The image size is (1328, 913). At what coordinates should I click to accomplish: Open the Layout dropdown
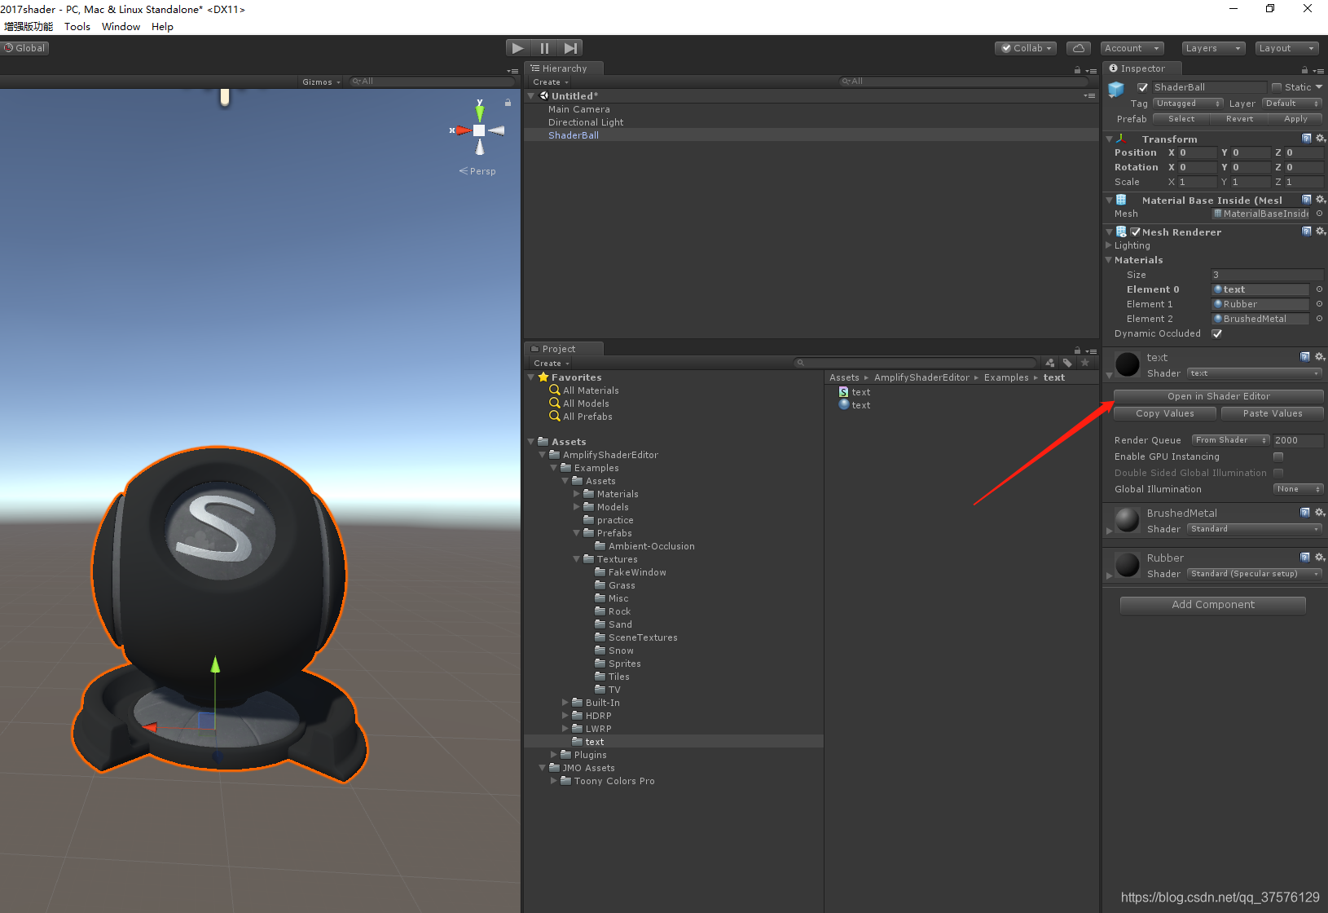[1286, 48]
